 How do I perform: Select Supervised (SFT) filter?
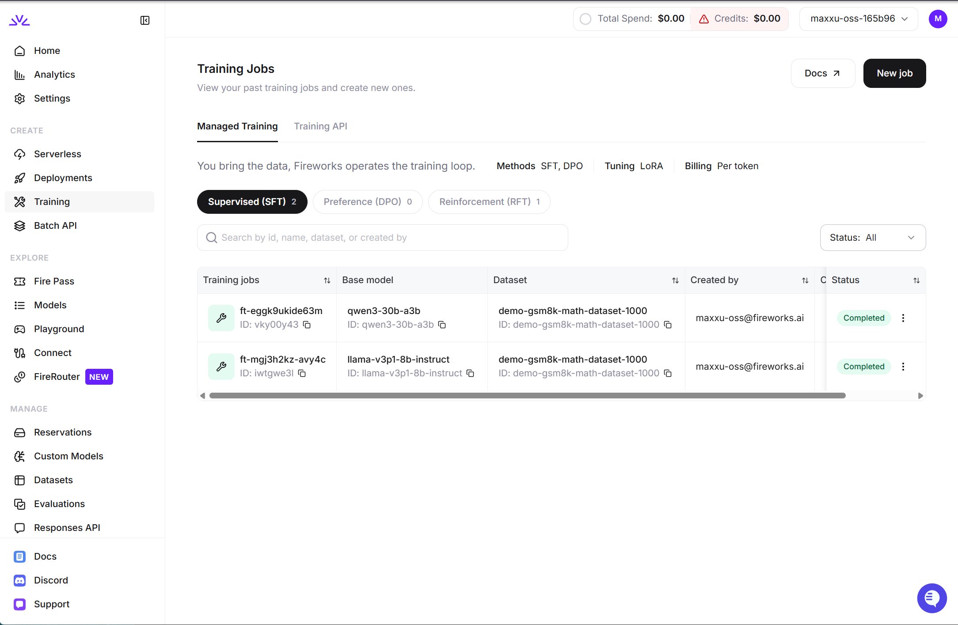tap(252, 202)
